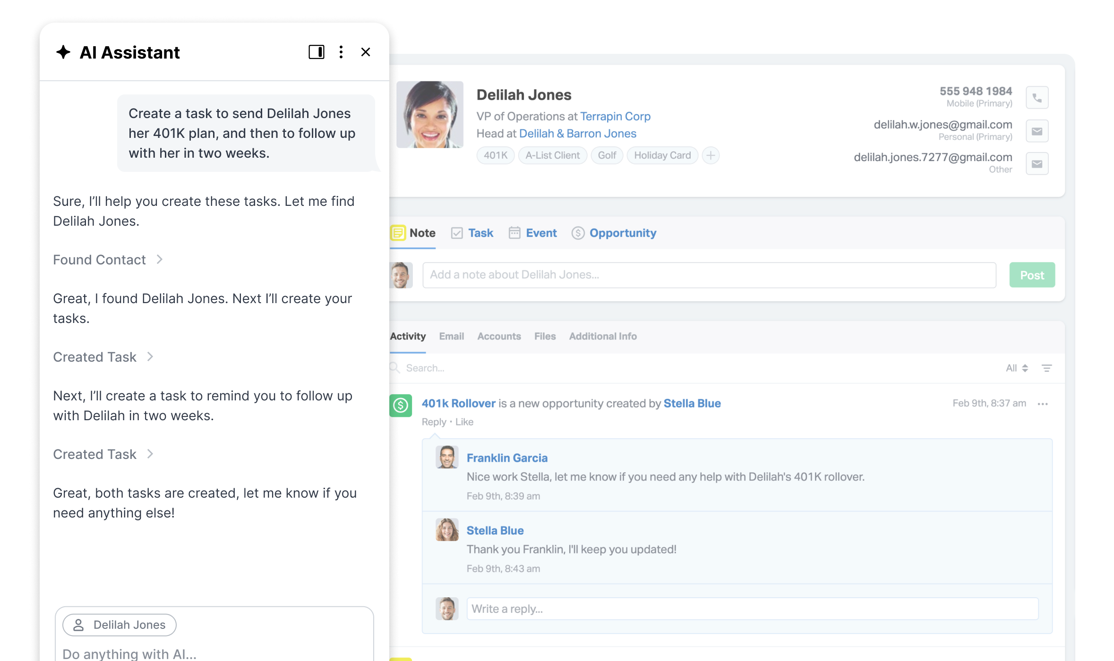
Task: Click the plus icon to add a new tag
Action: 711,155
